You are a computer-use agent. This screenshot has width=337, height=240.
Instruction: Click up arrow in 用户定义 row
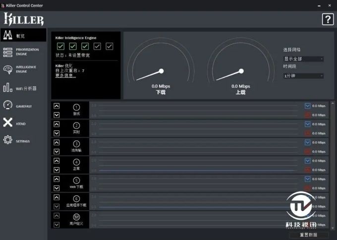(56, 216)
